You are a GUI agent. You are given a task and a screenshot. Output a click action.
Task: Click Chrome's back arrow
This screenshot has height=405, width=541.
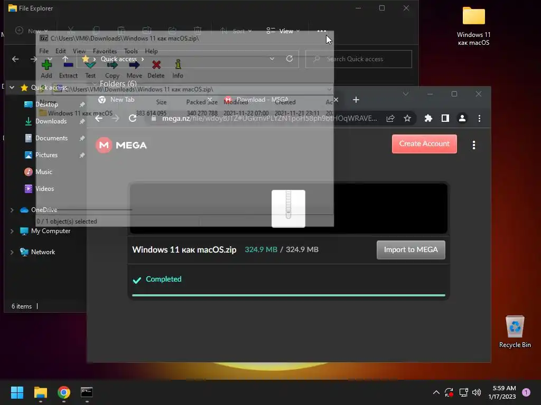click(x=99, y=119)
